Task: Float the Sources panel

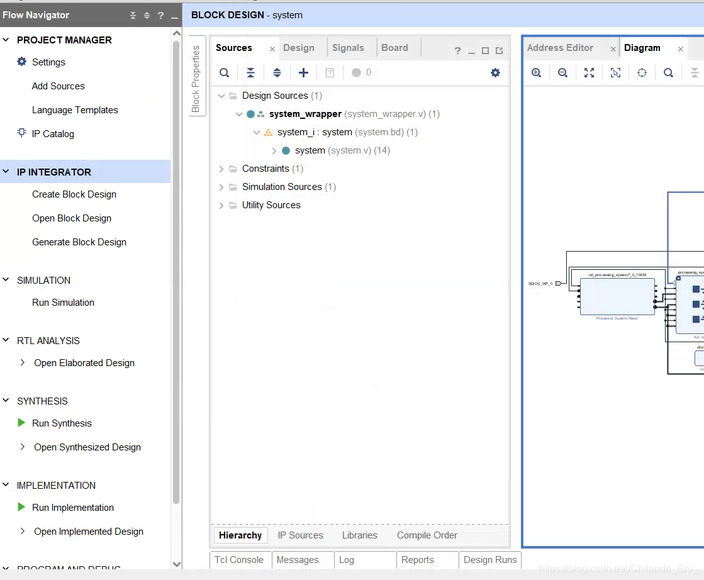Action: (x=500, y=51)
